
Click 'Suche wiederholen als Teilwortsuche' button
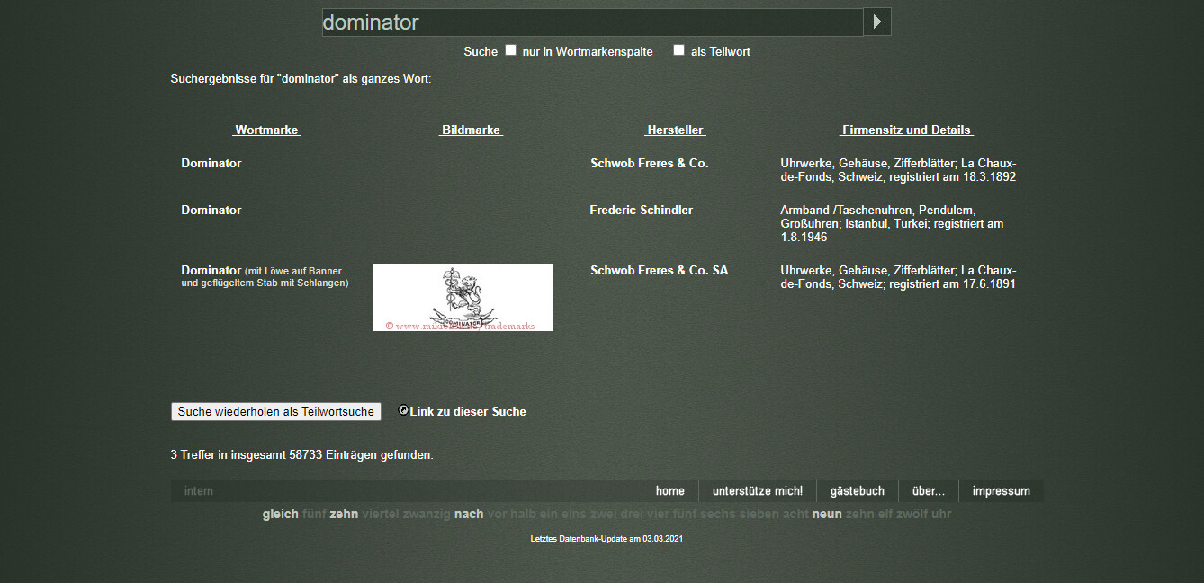click(x=275, y=411)
